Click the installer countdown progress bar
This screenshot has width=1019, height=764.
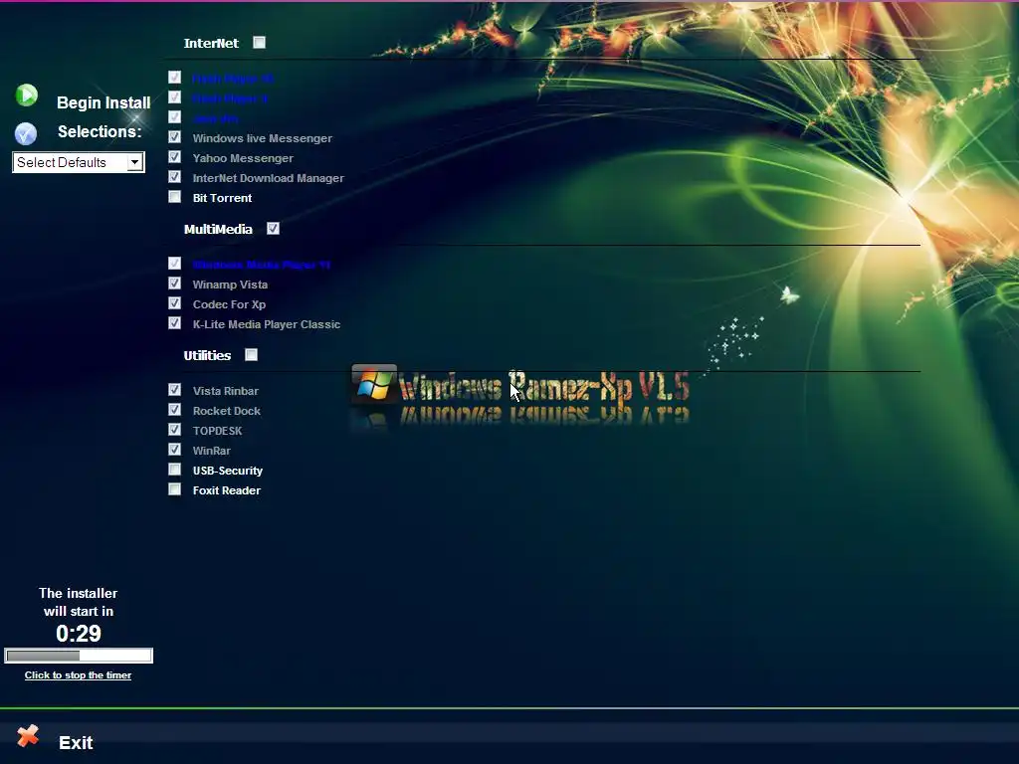pyautogui.click(x=79, y=656)
